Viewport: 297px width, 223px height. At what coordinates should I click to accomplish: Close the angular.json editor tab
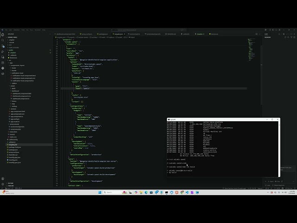[124, 34]
